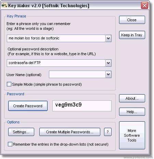Screen dimensions: 154x159
Task: Expand the key phrase dropdown arrow
Action: (x=108, y=38)
